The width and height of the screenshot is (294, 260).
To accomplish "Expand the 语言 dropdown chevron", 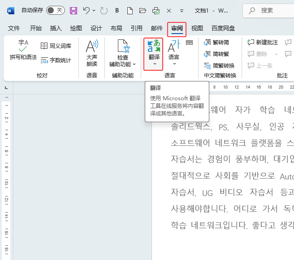I will click(x=174, y=64).
